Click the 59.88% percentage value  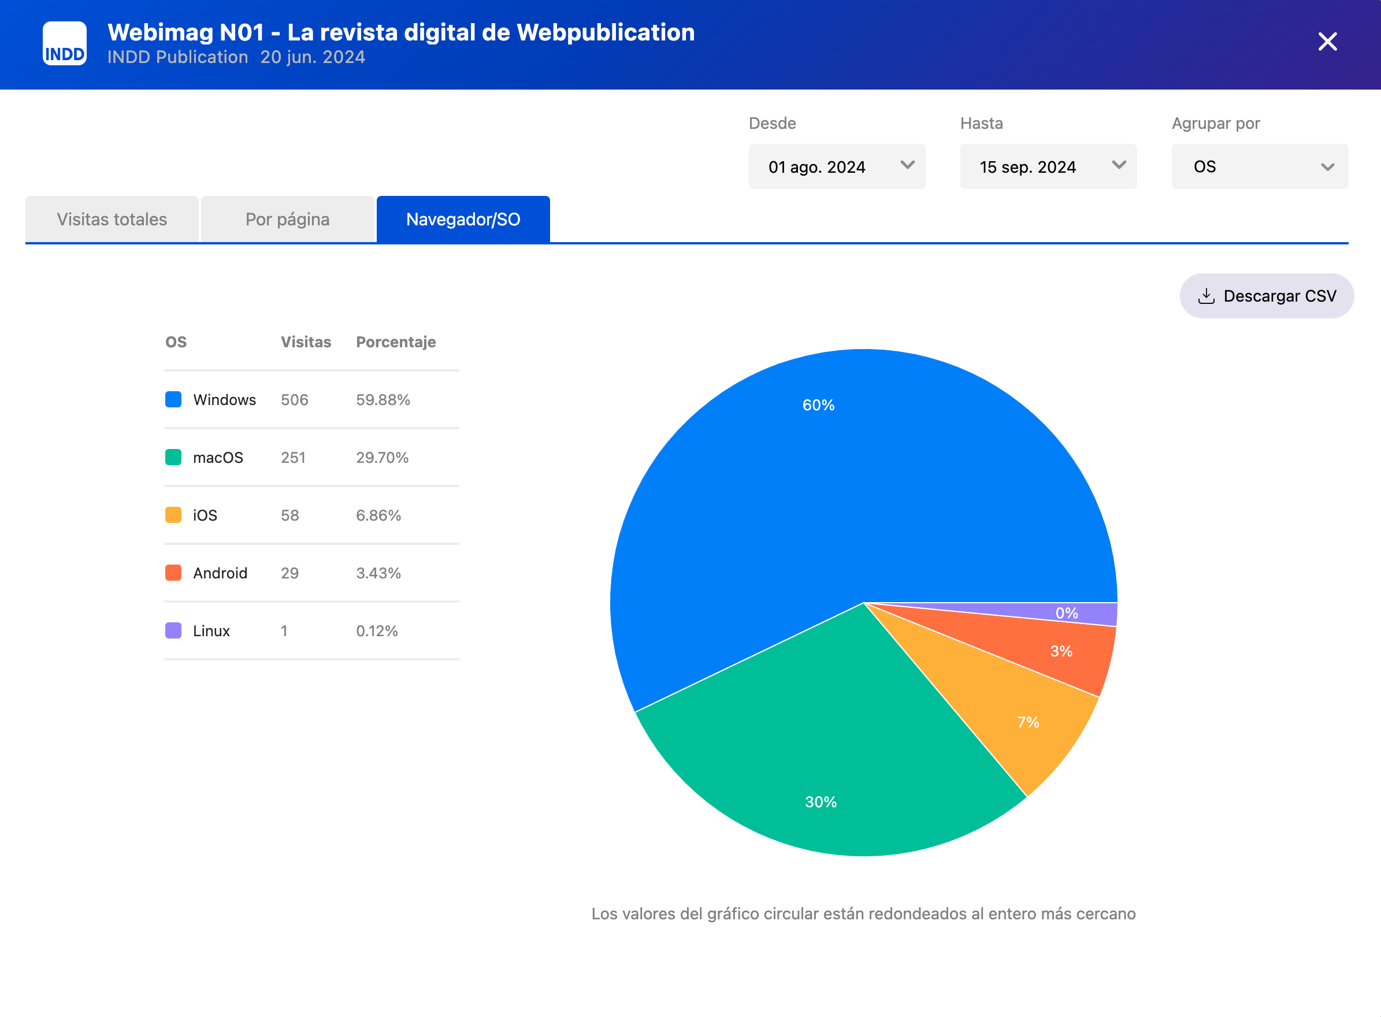point(383,400)
